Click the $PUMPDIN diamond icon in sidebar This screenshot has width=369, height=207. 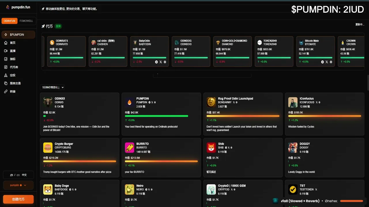pos(6,34)
